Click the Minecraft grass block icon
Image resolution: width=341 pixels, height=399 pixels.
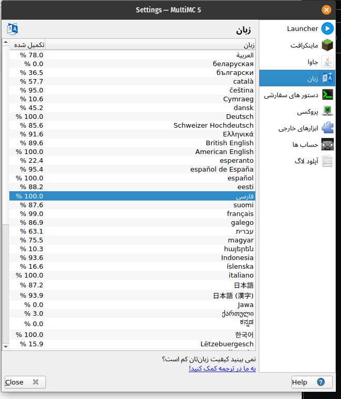pyautogui.click(x=327, y=45)
